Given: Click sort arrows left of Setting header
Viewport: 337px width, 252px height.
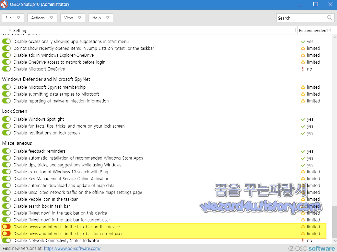Looking at the screenshot, I should pos(10,30).
